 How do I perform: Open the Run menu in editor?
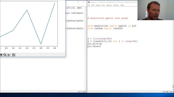(x=103, y=5)
